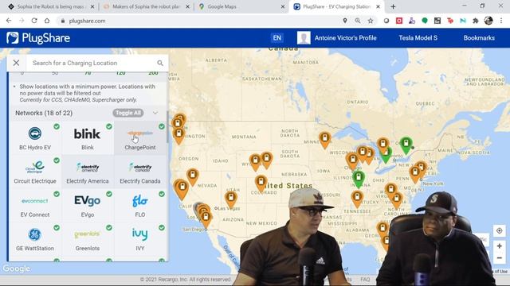The image size is (510, 286).
Task: Go to browser home page
Action: pyautogui.click(x=47, y=21)
